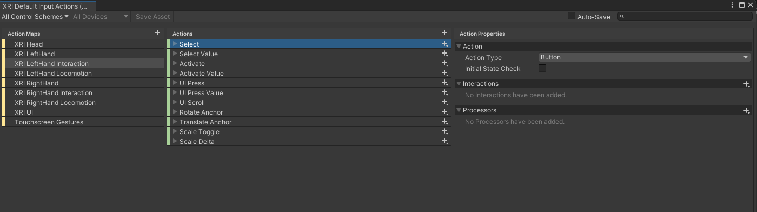Add binding to the Translate Anchor action
Viewport: 757px width, 212px height.
click(x=444, y=122)
